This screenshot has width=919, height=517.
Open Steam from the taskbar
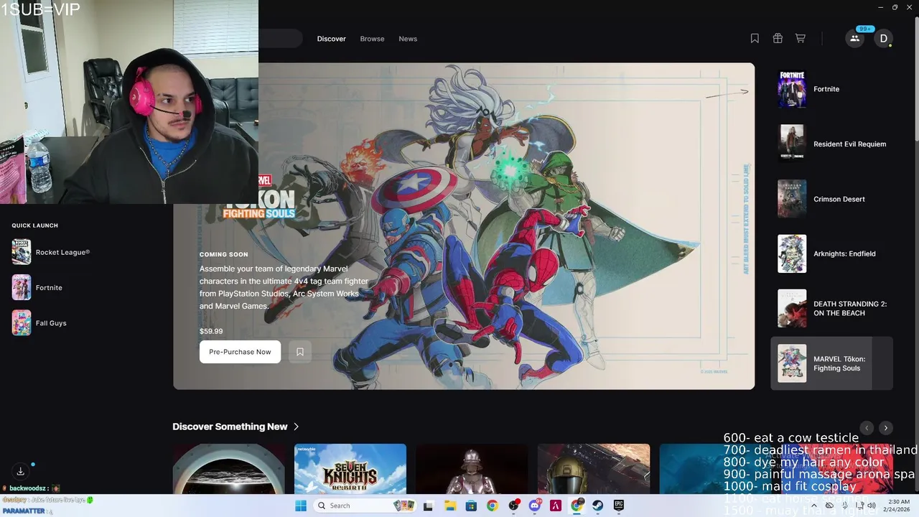coord(597,506)
